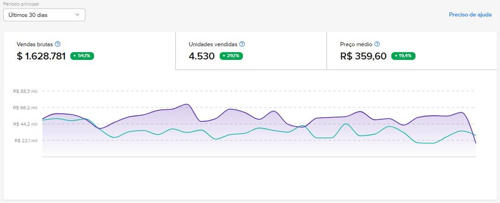Click the R$ 359,60 average price value
Image resolution: width=500 pixels, height=203 pixels.
tap(363, 56)
